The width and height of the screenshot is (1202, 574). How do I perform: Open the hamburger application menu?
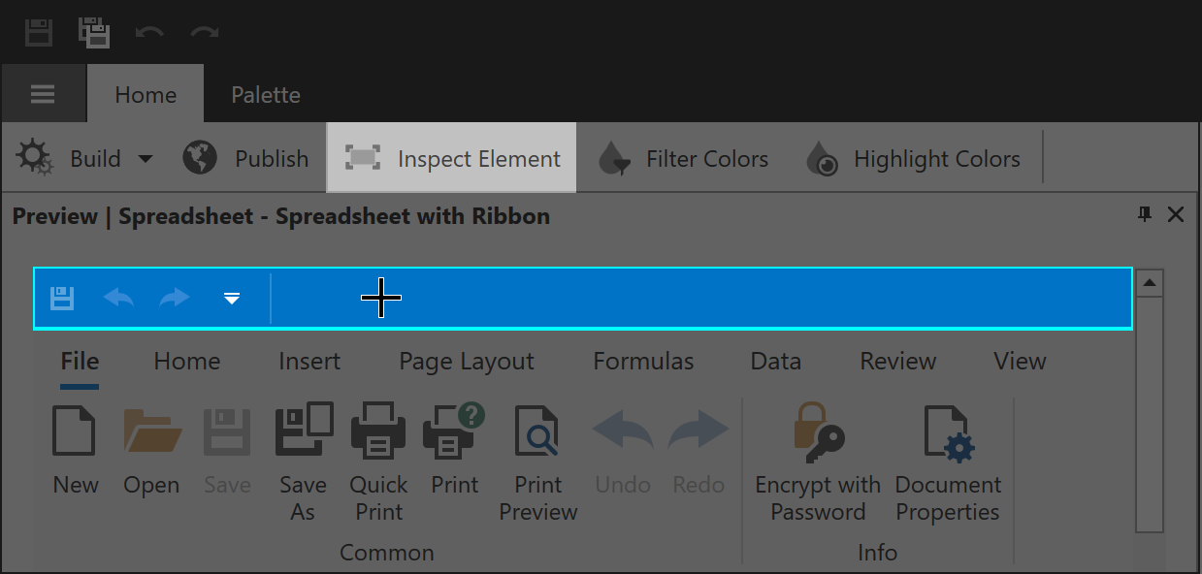point(43,94)
